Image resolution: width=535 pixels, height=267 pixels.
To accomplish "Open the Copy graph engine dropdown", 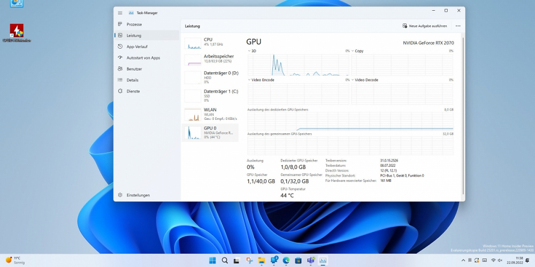I will pyautogui.click(x=357, y=51).
